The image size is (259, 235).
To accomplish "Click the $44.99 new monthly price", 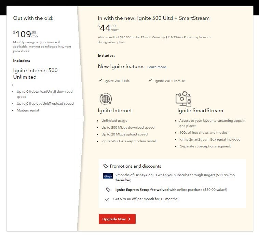I will (107, 28).
